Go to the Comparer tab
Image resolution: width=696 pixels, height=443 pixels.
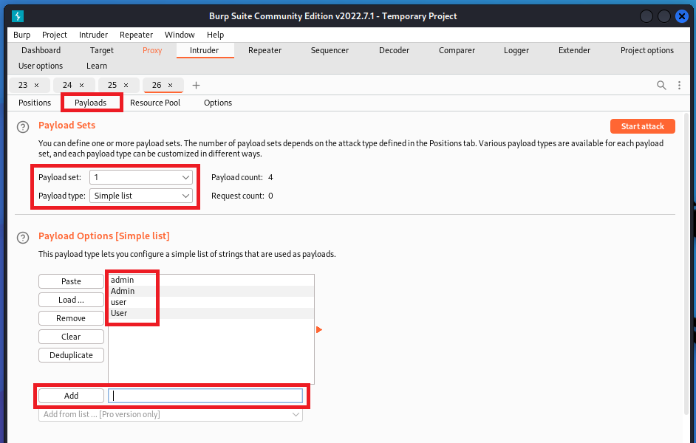(x=457, y=50)
